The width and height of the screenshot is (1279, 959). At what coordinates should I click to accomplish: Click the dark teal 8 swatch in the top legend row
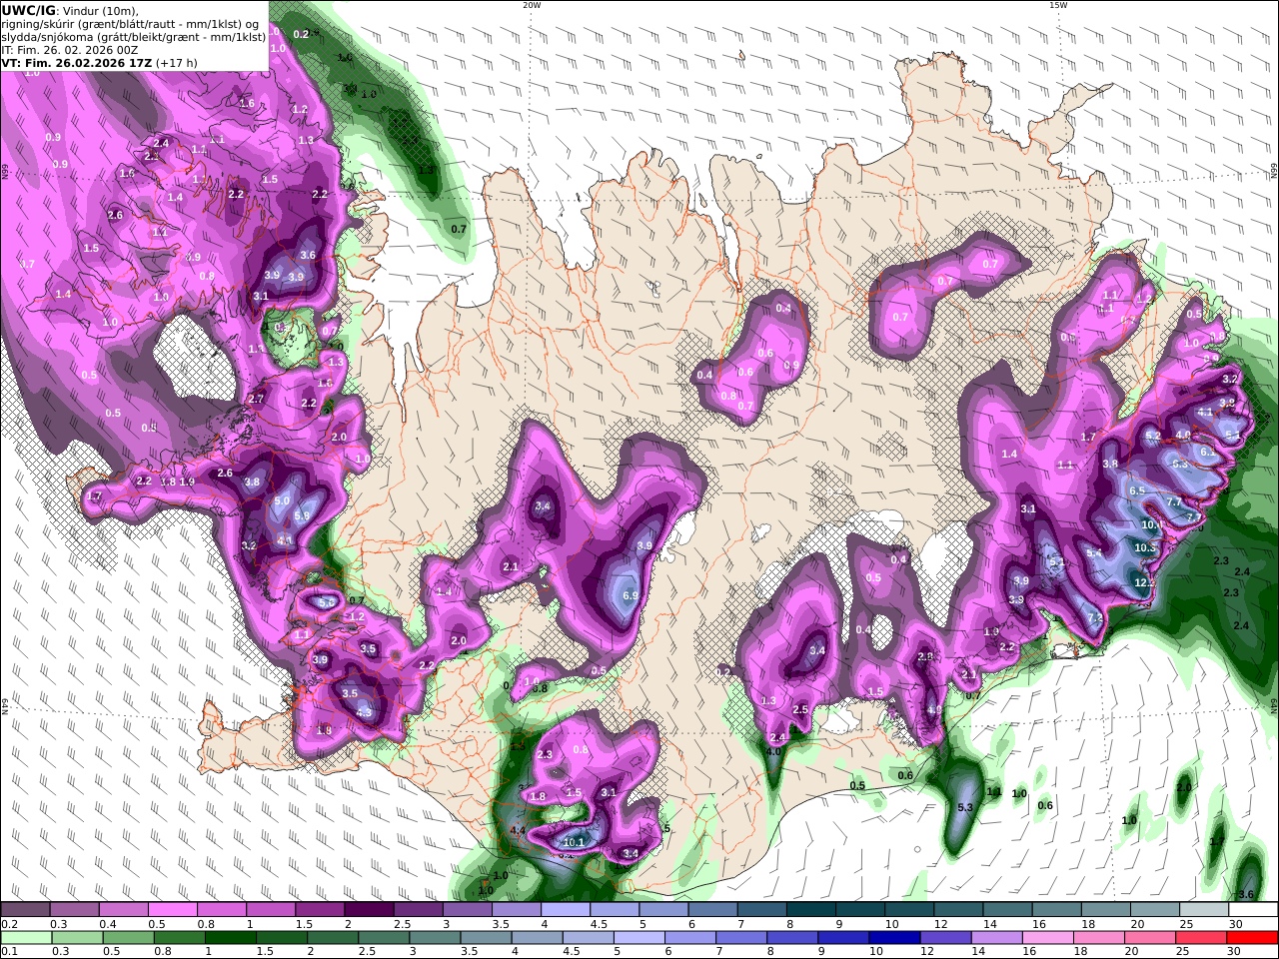[810, 910]
